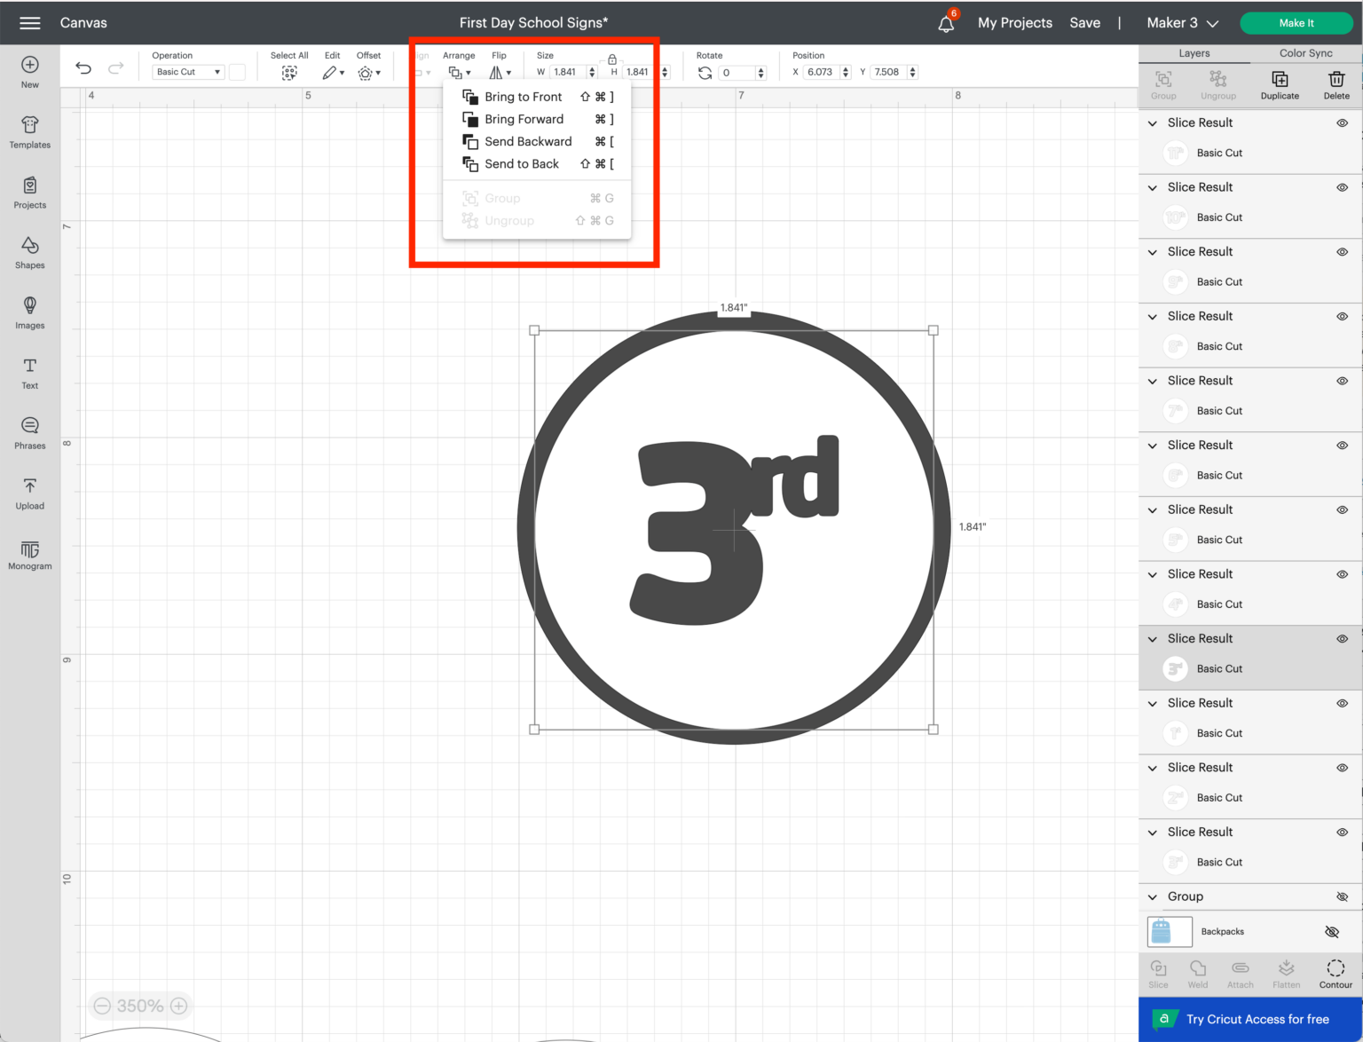Click Save in the top bar
This screenshot has height=1042, width=1363.
pos(1084,22)
